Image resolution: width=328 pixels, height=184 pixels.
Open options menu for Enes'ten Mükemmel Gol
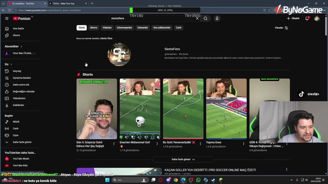pyautogui.click(x=157, y=144)
